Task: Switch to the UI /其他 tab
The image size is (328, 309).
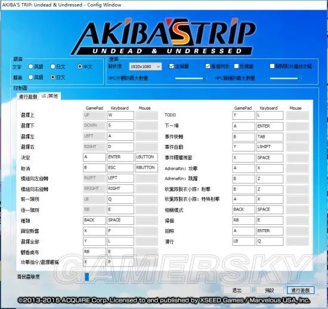Action: [x=49, y=96]
